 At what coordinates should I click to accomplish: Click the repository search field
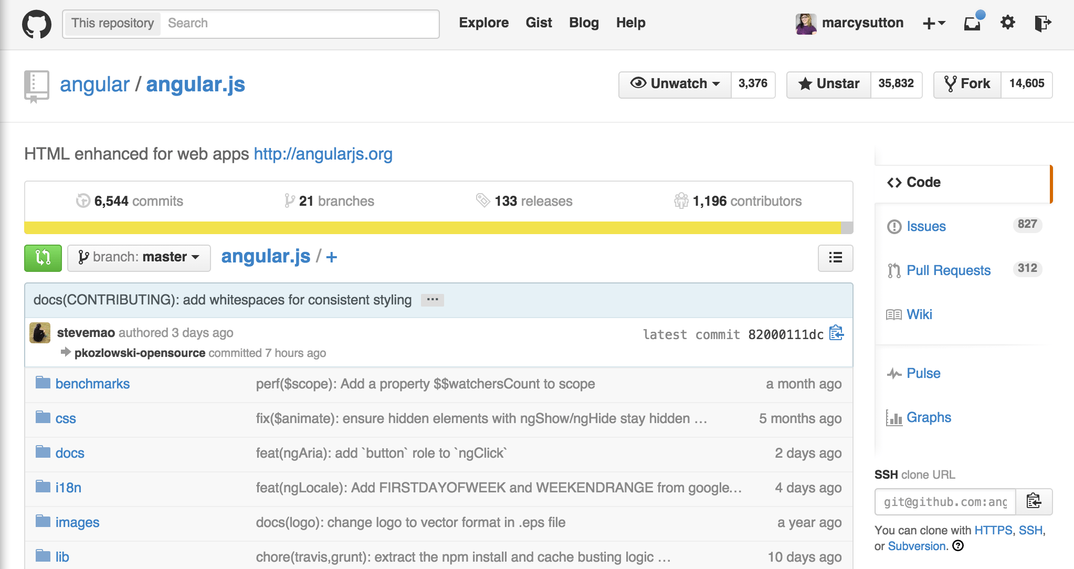(x=299, y=24)
